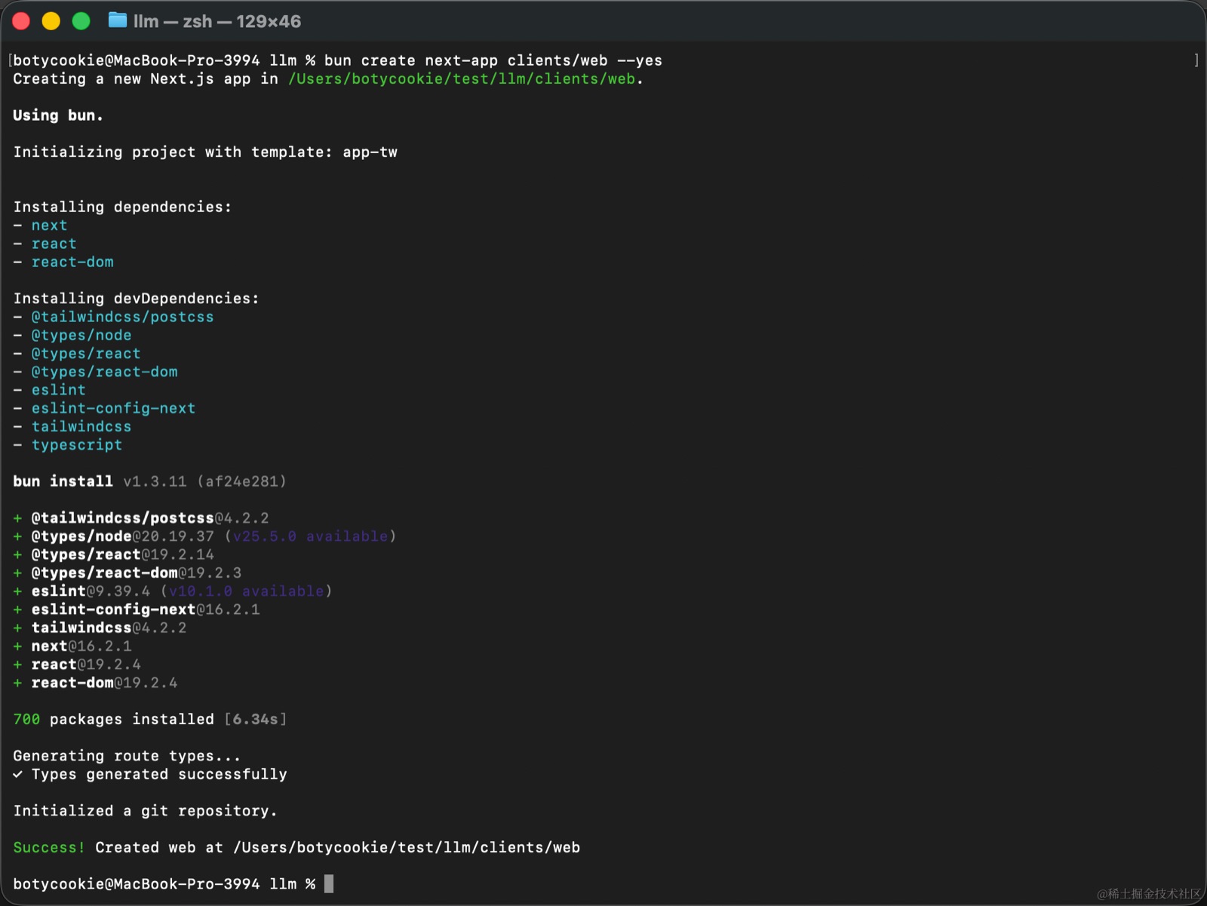Click the installed line '@types/node@20.19.37'
This screenshot has width=1207, height=906.
coord(122,536)
